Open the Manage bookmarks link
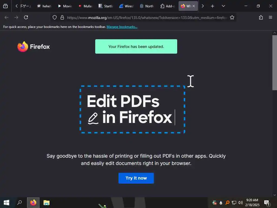This screenshot has width=277, height=208. [x=122, y=27]
